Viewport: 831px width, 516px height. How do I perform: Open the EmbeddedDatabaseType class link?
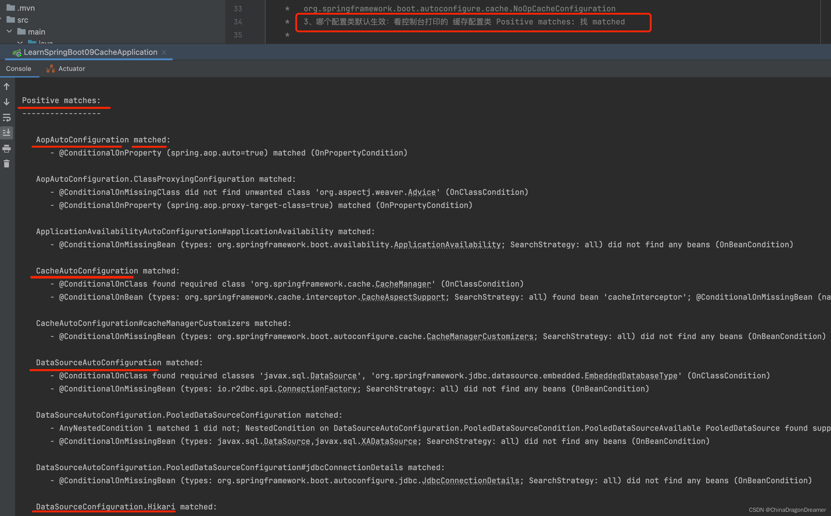(x=631, y=376)
